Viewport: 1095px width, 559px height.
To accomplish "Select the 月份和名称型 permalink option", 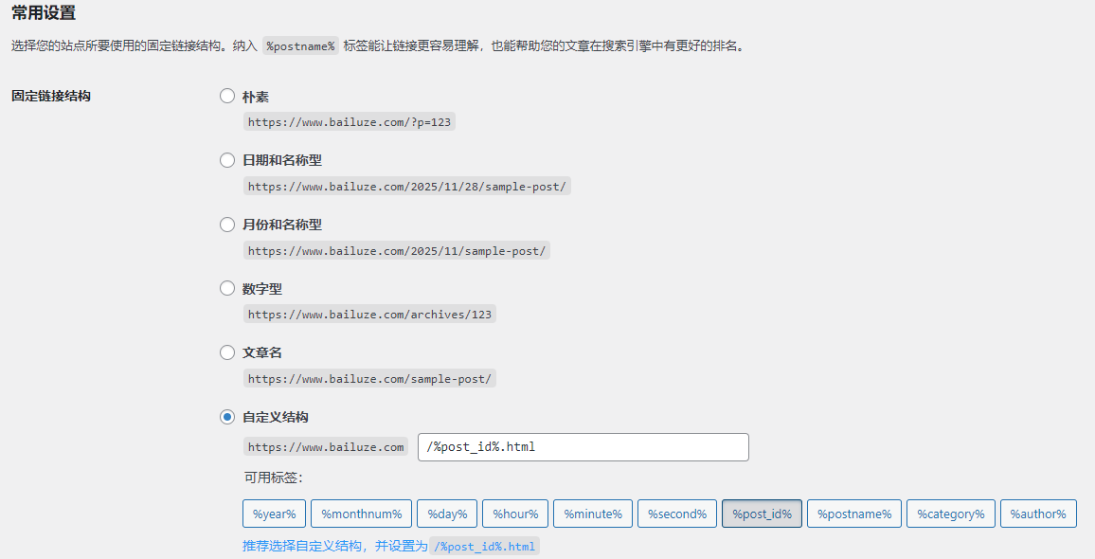I will tap(227, 225).
